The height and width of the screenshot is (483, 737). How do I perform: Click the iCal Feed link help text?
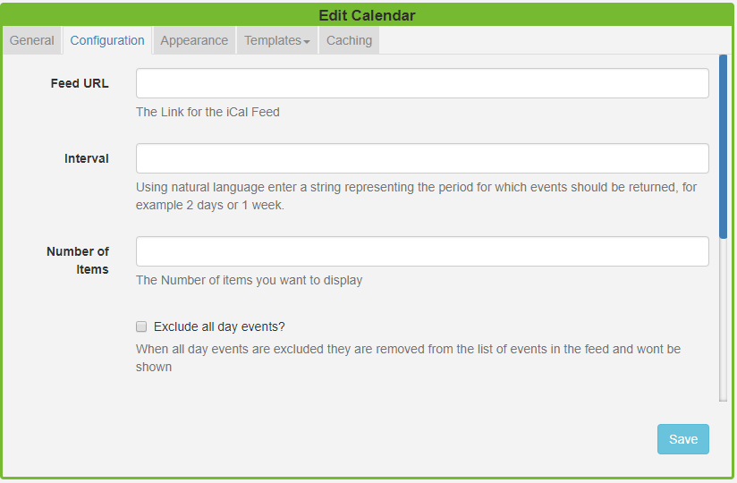pyautogui.click(x=208, y=112)
